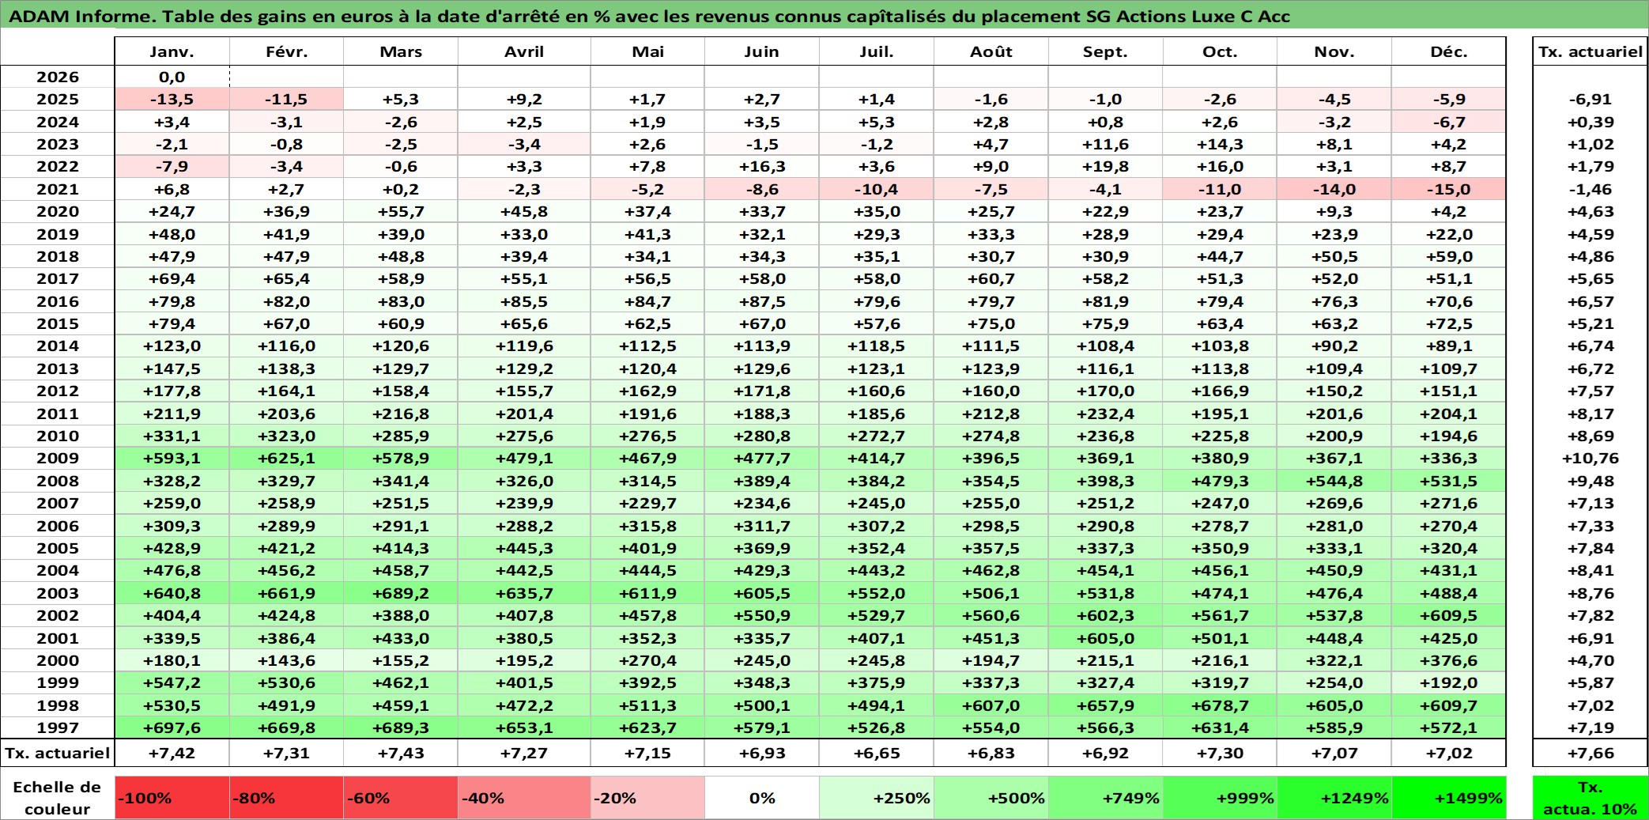Click the Mai column header
The width and height of the screenshot is (1649, 820).
[x=647, y=51]
